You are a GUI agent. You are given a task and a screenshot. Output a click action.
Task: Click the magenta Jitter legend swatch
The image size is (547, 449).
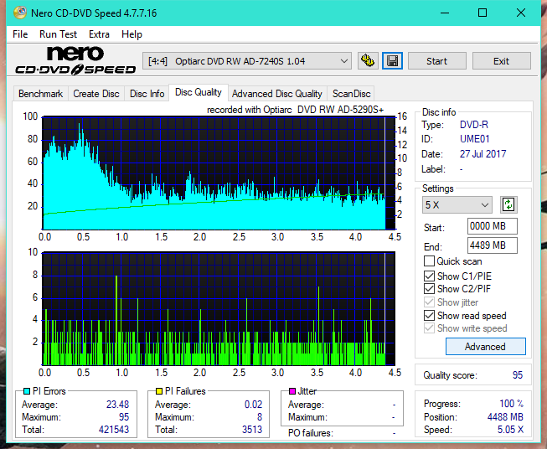pos(292,391)
